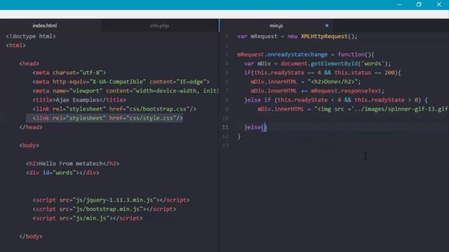Click the mRequest.onreadystatechange function line
The image size is (449, 252).
(x=306, y=55)
